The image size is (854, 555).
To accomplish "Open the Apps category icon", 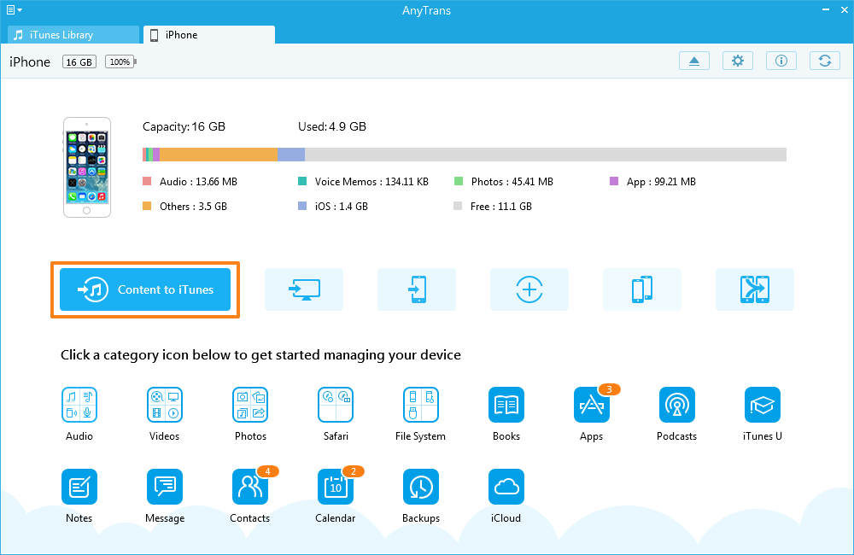I will 592,405.
